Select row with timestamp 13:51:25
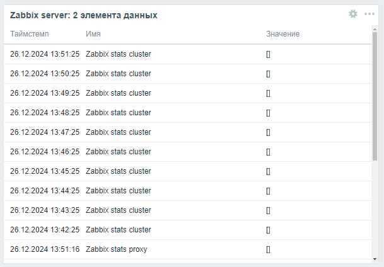 [x=188, y=54]
